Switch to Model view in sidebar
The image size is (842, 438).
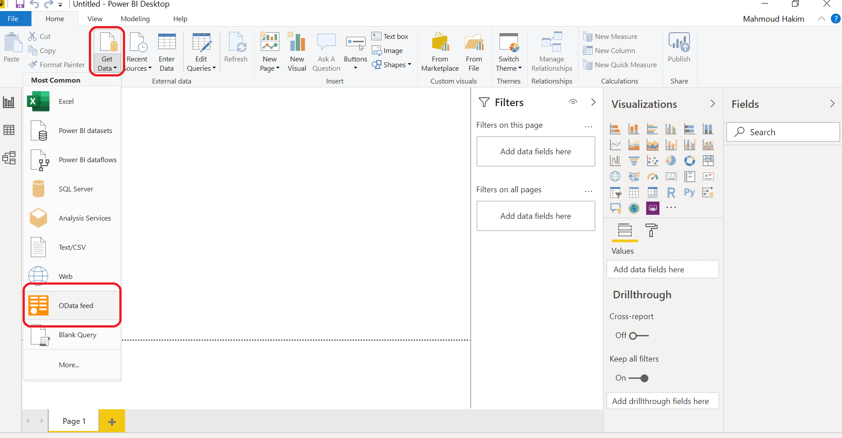pos(9,158)
